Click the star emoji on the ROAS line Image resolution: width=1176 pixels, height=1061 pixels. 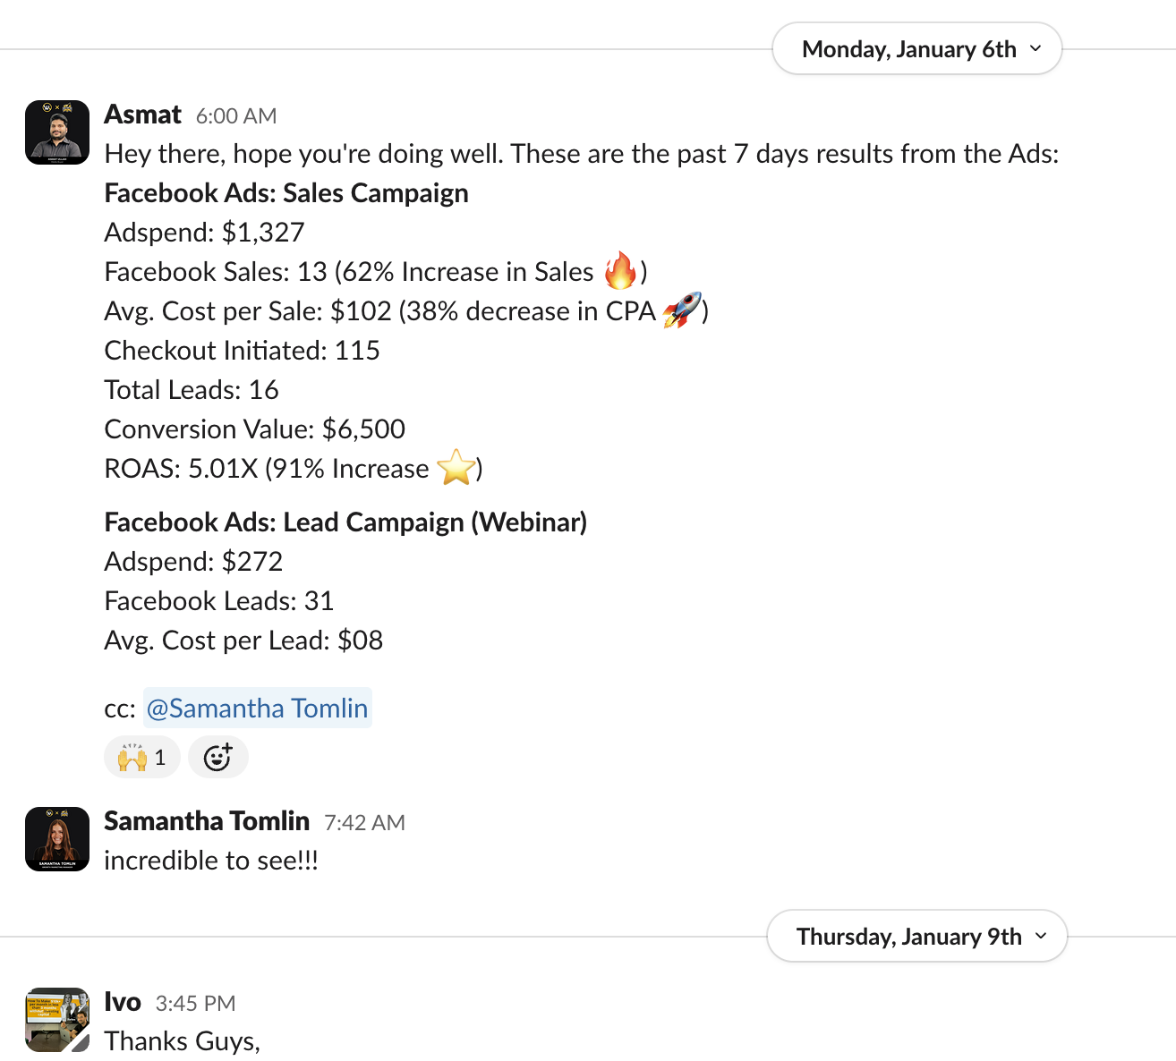[456, 467]
